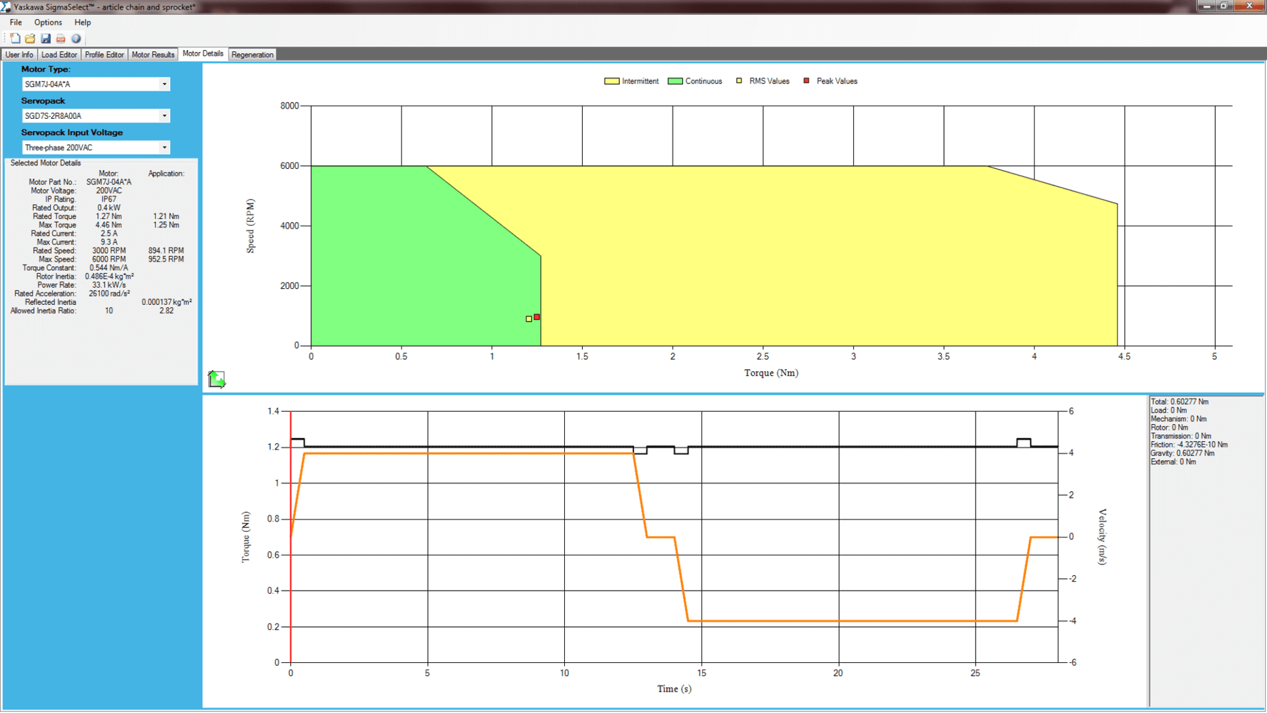
Task: Go to the Profile Editor tab
Action: coord(104,55)
